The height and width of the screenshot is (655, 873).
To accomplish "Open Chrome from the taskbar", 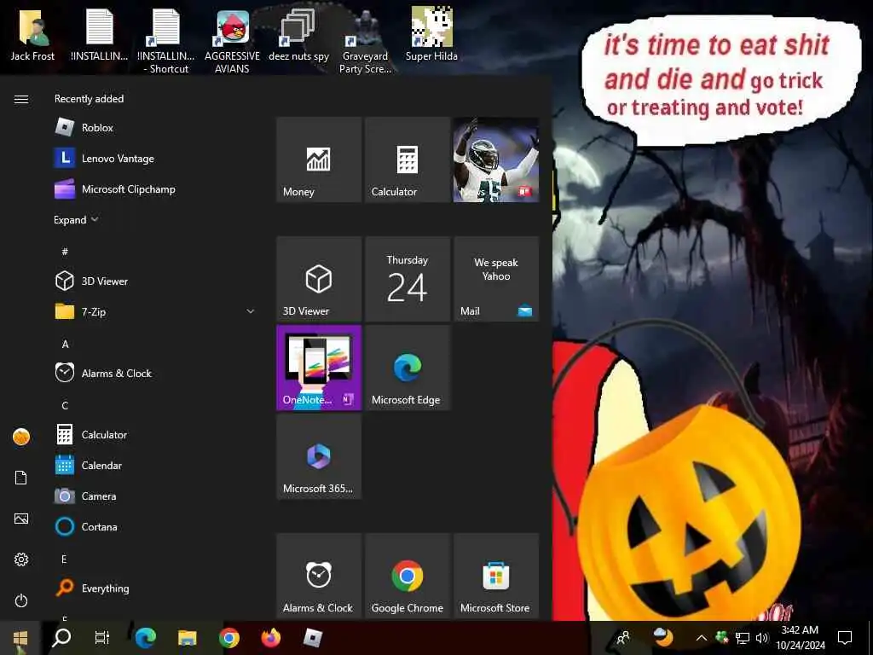I will point(228,638).
